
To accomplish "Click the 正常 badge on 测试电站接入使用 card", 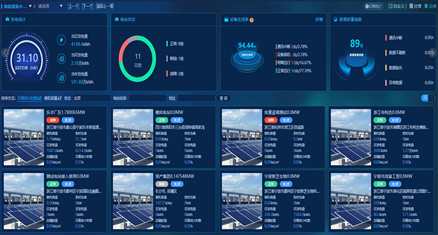I will pos(53,184).
